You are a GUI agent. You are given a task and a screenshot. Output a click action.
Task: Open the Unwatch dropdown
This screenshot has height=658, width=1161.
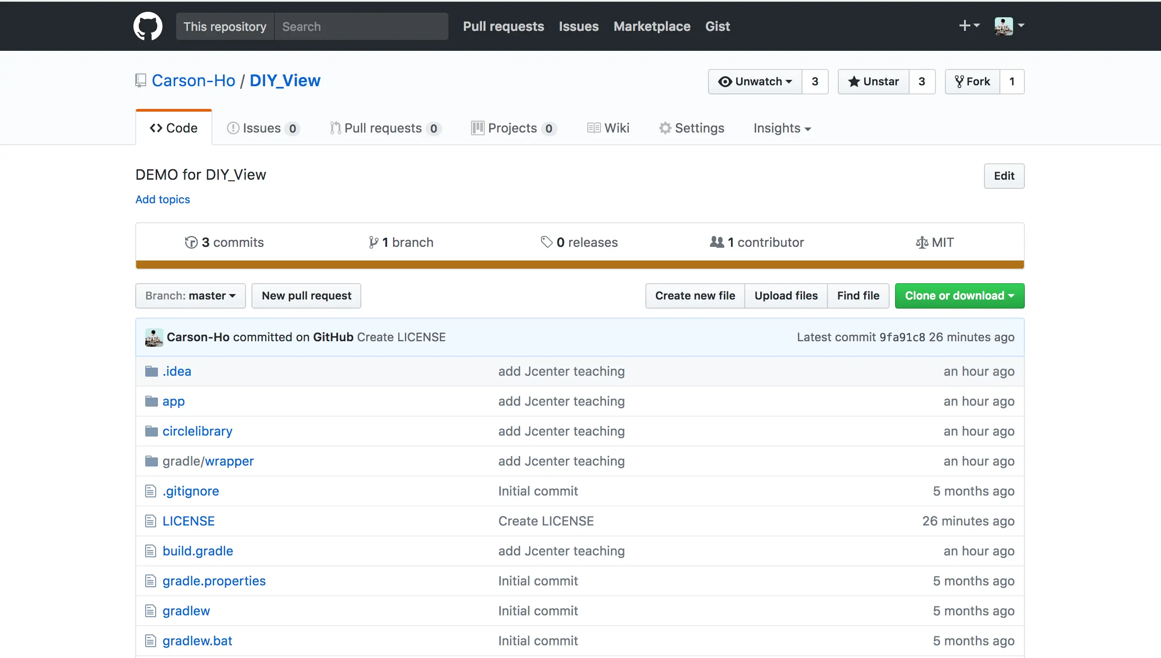point(755,82)
